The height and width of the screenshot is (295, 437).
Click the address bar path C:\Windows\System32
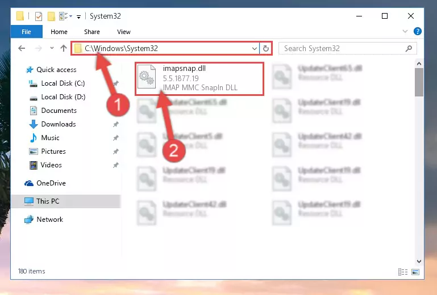pos(121,48)
